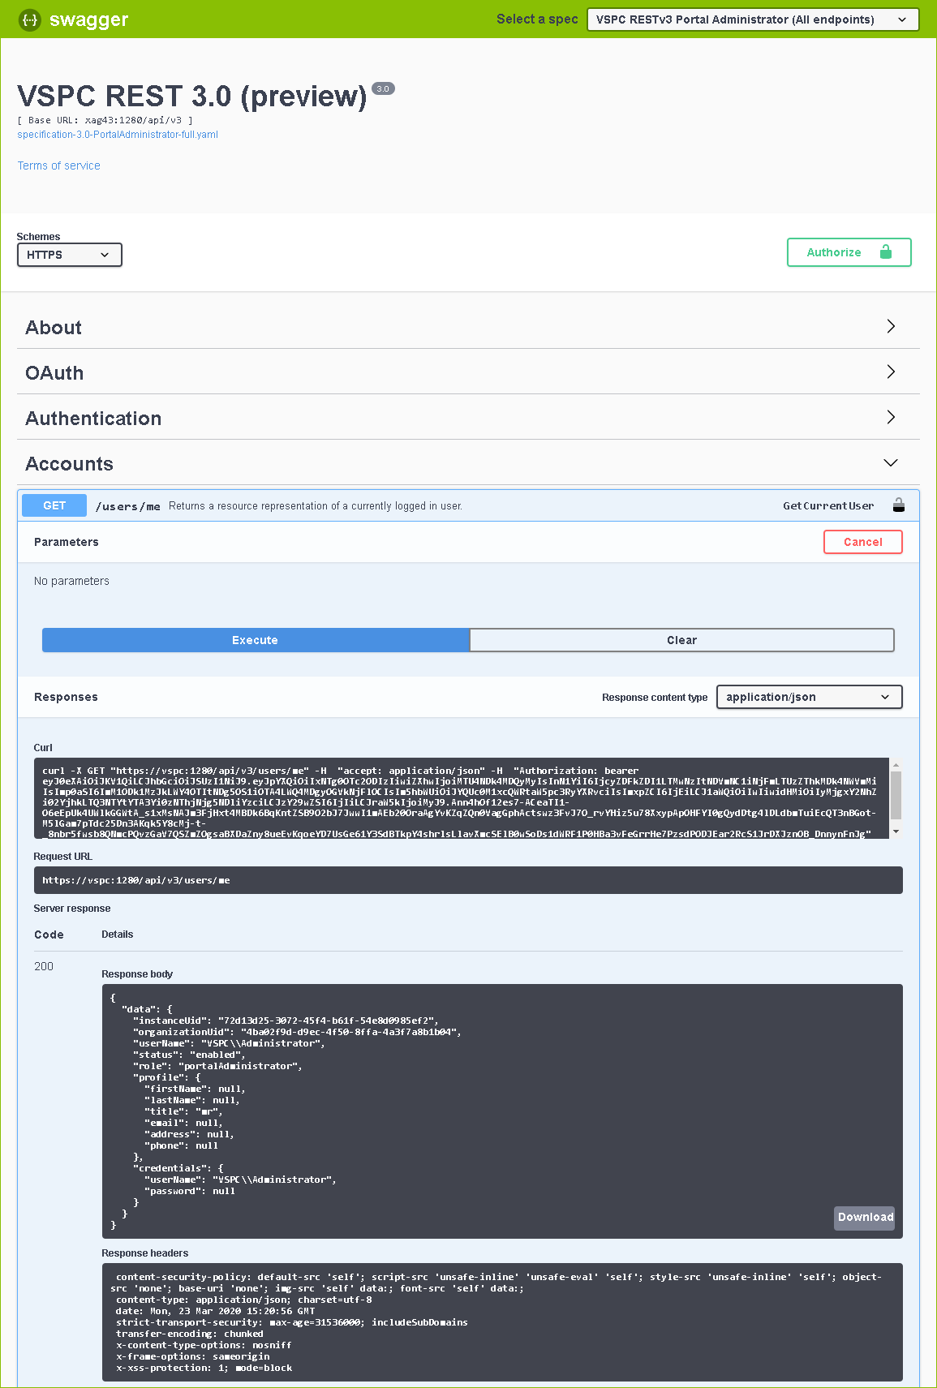
Task: Open the Terms of service link
Action: [59, 165]
